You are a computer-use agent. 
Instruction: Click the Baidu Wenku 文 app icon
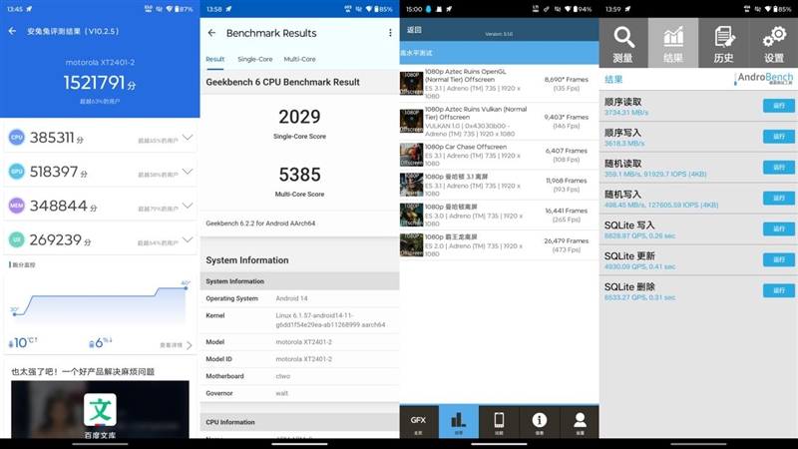pos(99,410)
